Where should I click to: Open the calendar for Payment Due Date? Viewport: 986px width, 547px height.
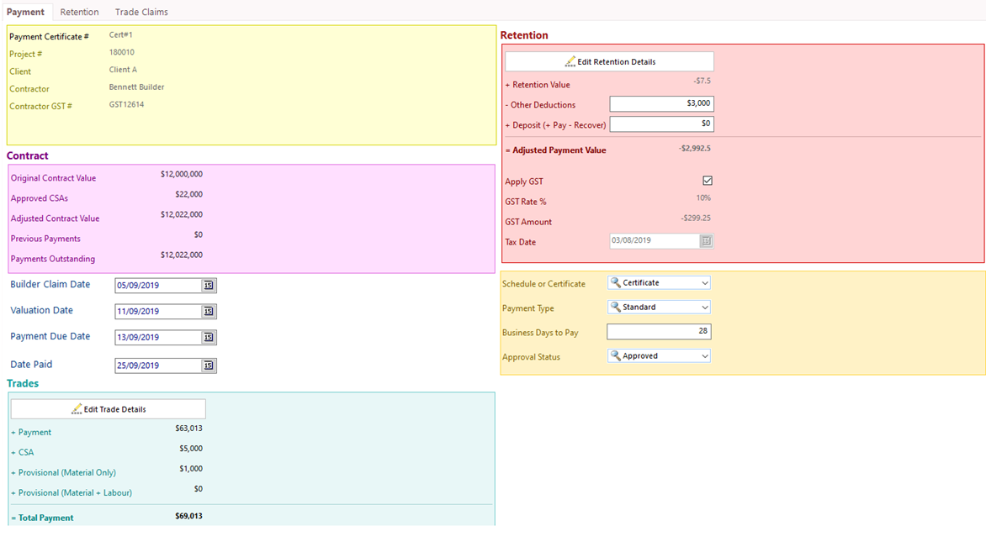click(209, 337)
